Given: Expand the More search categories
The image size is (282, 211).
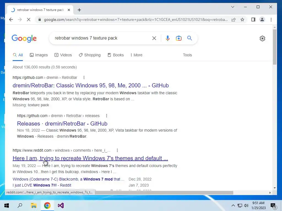Looking at the screenshot, I should [136, 55].
